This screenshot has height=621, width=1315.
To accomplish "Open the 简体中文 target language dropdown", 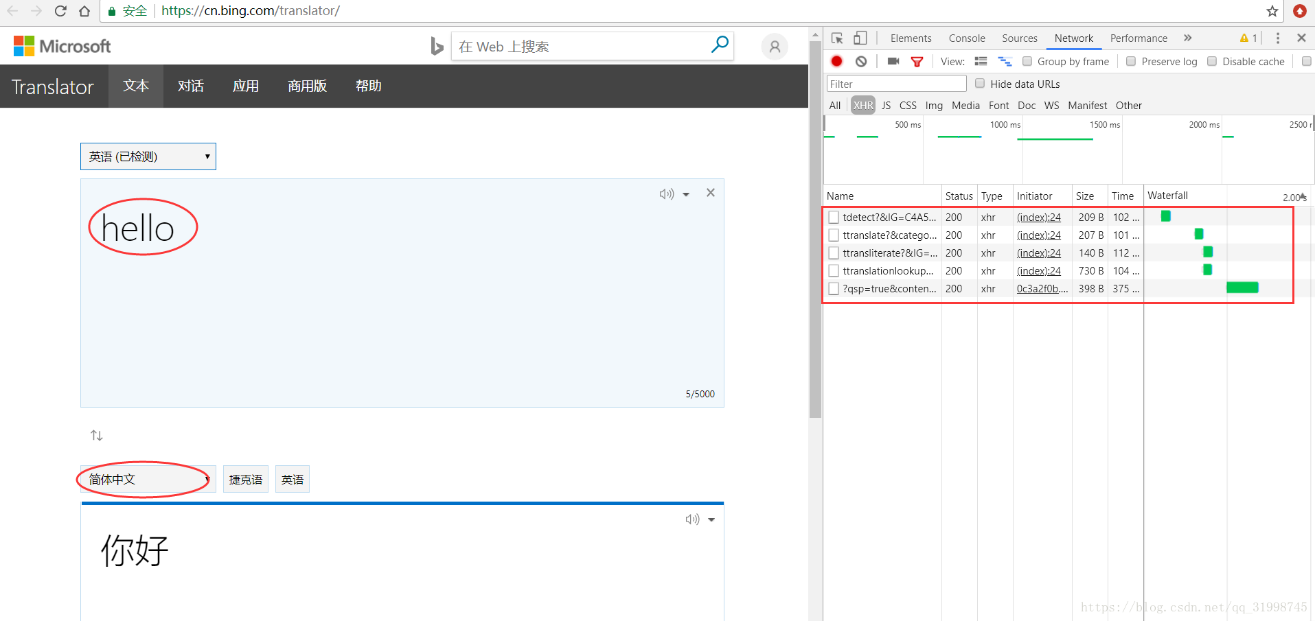I will click(x=148, y=479).
